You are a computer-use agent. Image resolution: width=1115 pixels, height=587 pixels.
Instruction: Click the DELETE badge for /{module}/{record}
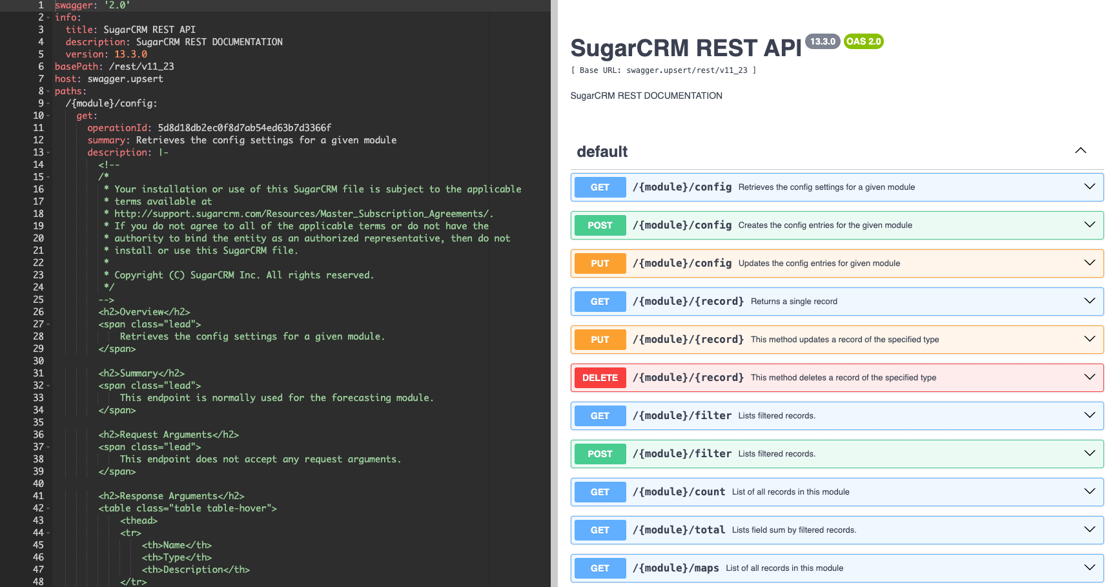[x=600, y=378]
